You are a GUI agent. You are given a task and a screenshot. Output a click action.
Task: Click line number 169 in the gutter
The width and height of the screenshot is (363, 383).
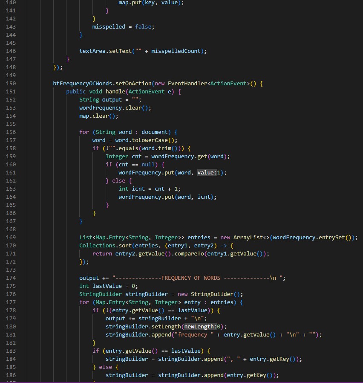point(11,238)
